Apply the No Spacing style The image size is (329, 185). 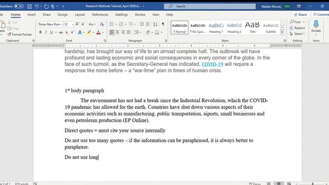coord(197,28)
